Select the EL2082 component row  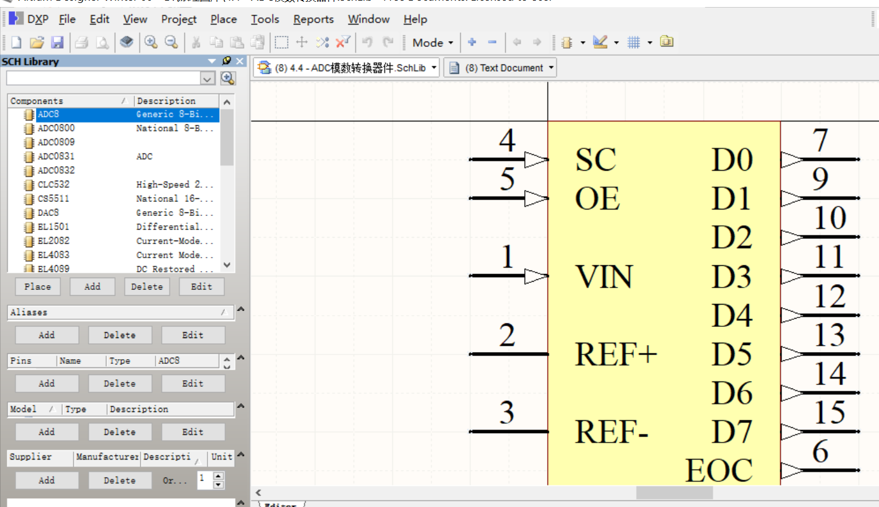(x=114, y=241)
